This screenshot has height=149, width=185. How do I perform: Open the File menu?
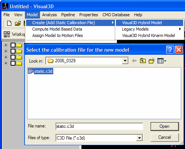[x=6, y=15]
